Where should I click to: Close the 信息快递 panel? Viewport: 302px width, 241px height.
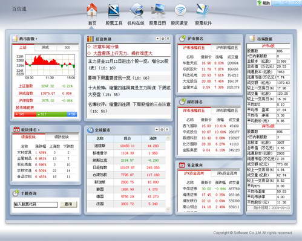(x=168, y=39)
